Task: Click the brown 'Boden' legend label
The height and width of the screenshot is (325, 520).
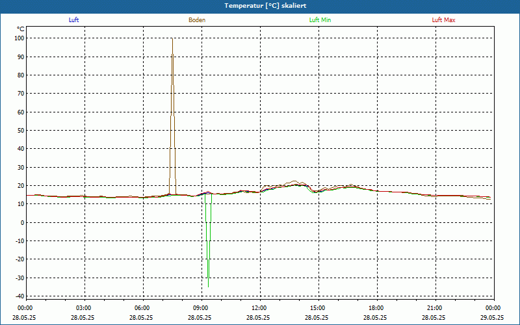Action: click(197, 20)
